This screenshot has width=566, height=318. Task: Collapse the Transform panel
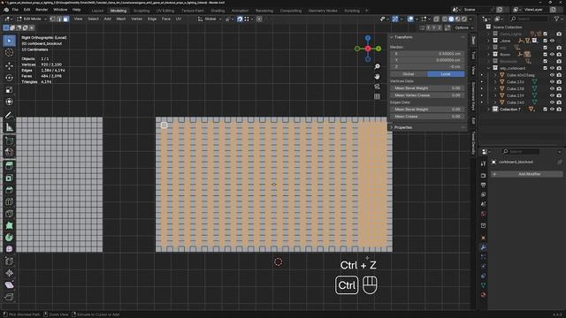tap(391, 37)
